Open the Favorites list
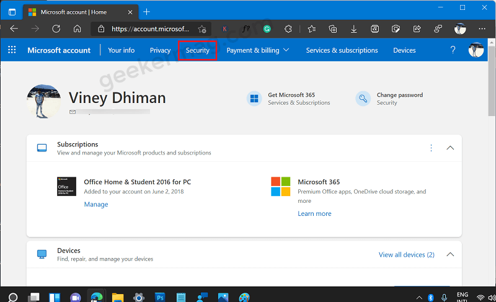The height and width of the screenshot is (302, 496). 312,29
